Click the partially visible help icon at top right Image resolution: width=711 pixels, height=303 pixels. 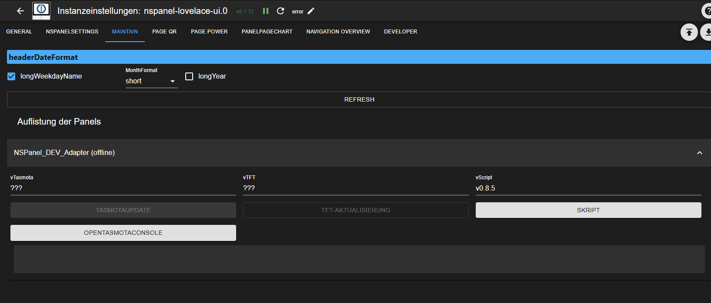click(707, 11)
